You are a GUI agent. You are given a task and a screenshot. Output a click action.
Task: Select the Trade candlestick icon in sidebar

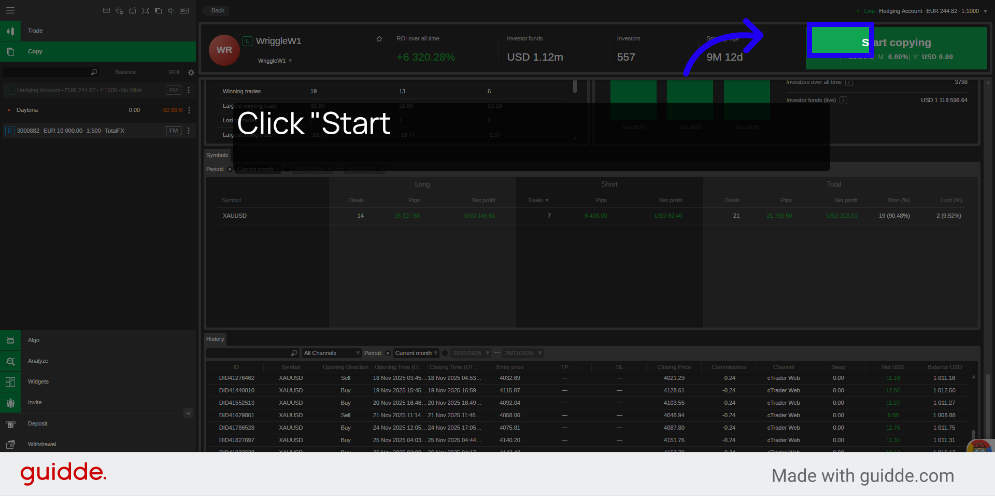10,31
